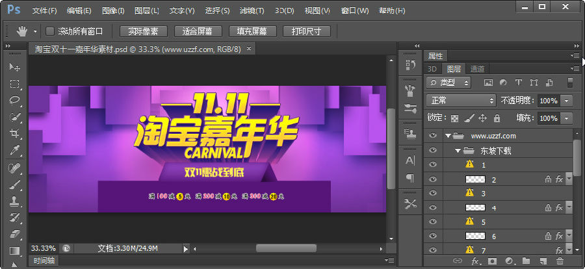Open the History panel icon
Viewport: 585px width, 269px height.
click(x=410, y=65)
